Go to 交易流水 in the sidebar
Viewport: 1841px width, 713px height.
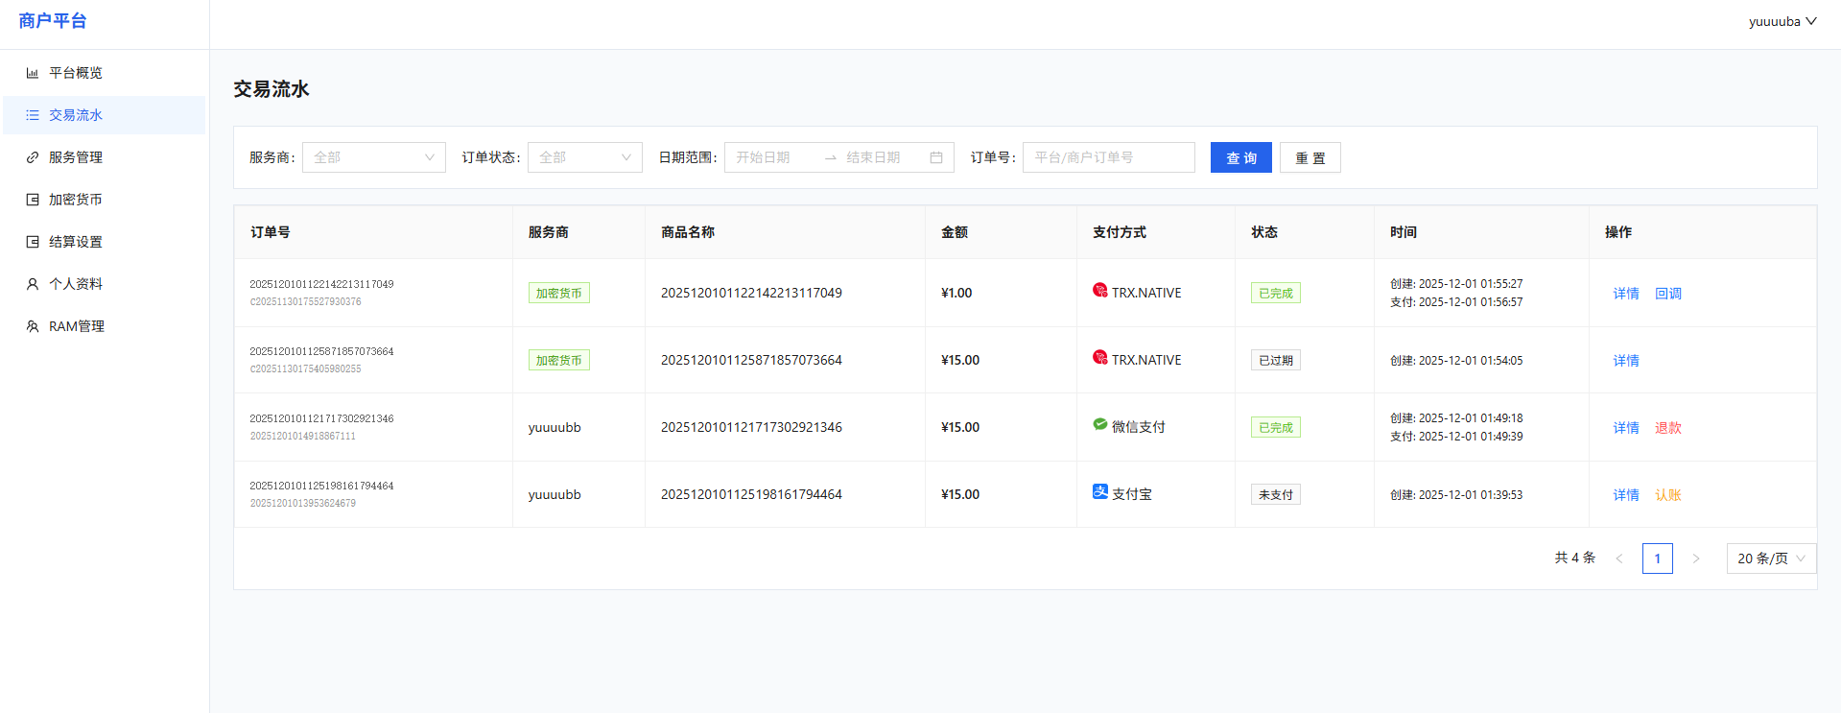point(76,115)
